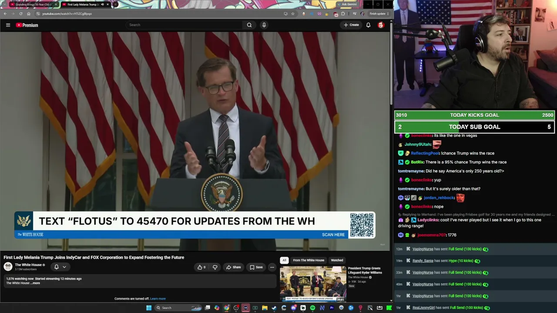
Task: Click Randy_Sante username in kicks list
Action: [x=423, y=261]
